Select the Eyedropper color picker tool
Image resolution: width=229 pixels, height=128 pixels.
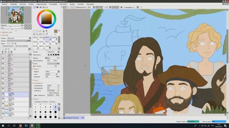tap(47, 34)
